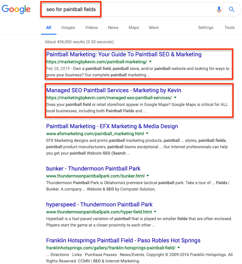Open search Settings
This screenshot has width=242, height=264.
[x=206, y=28]
